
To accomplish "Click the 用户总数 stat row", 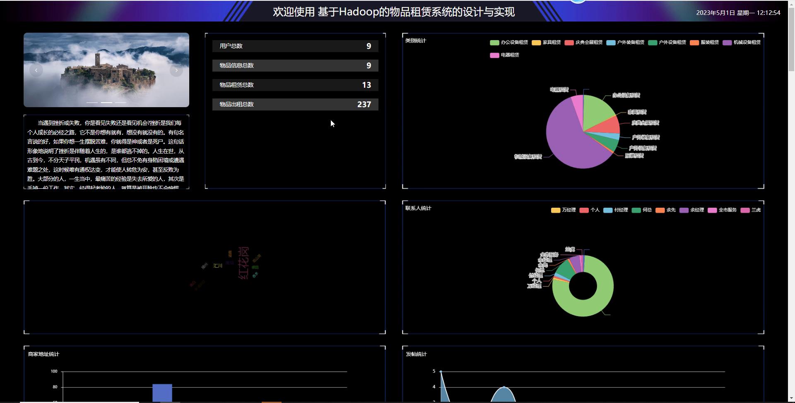I will (x=295, y=46).
